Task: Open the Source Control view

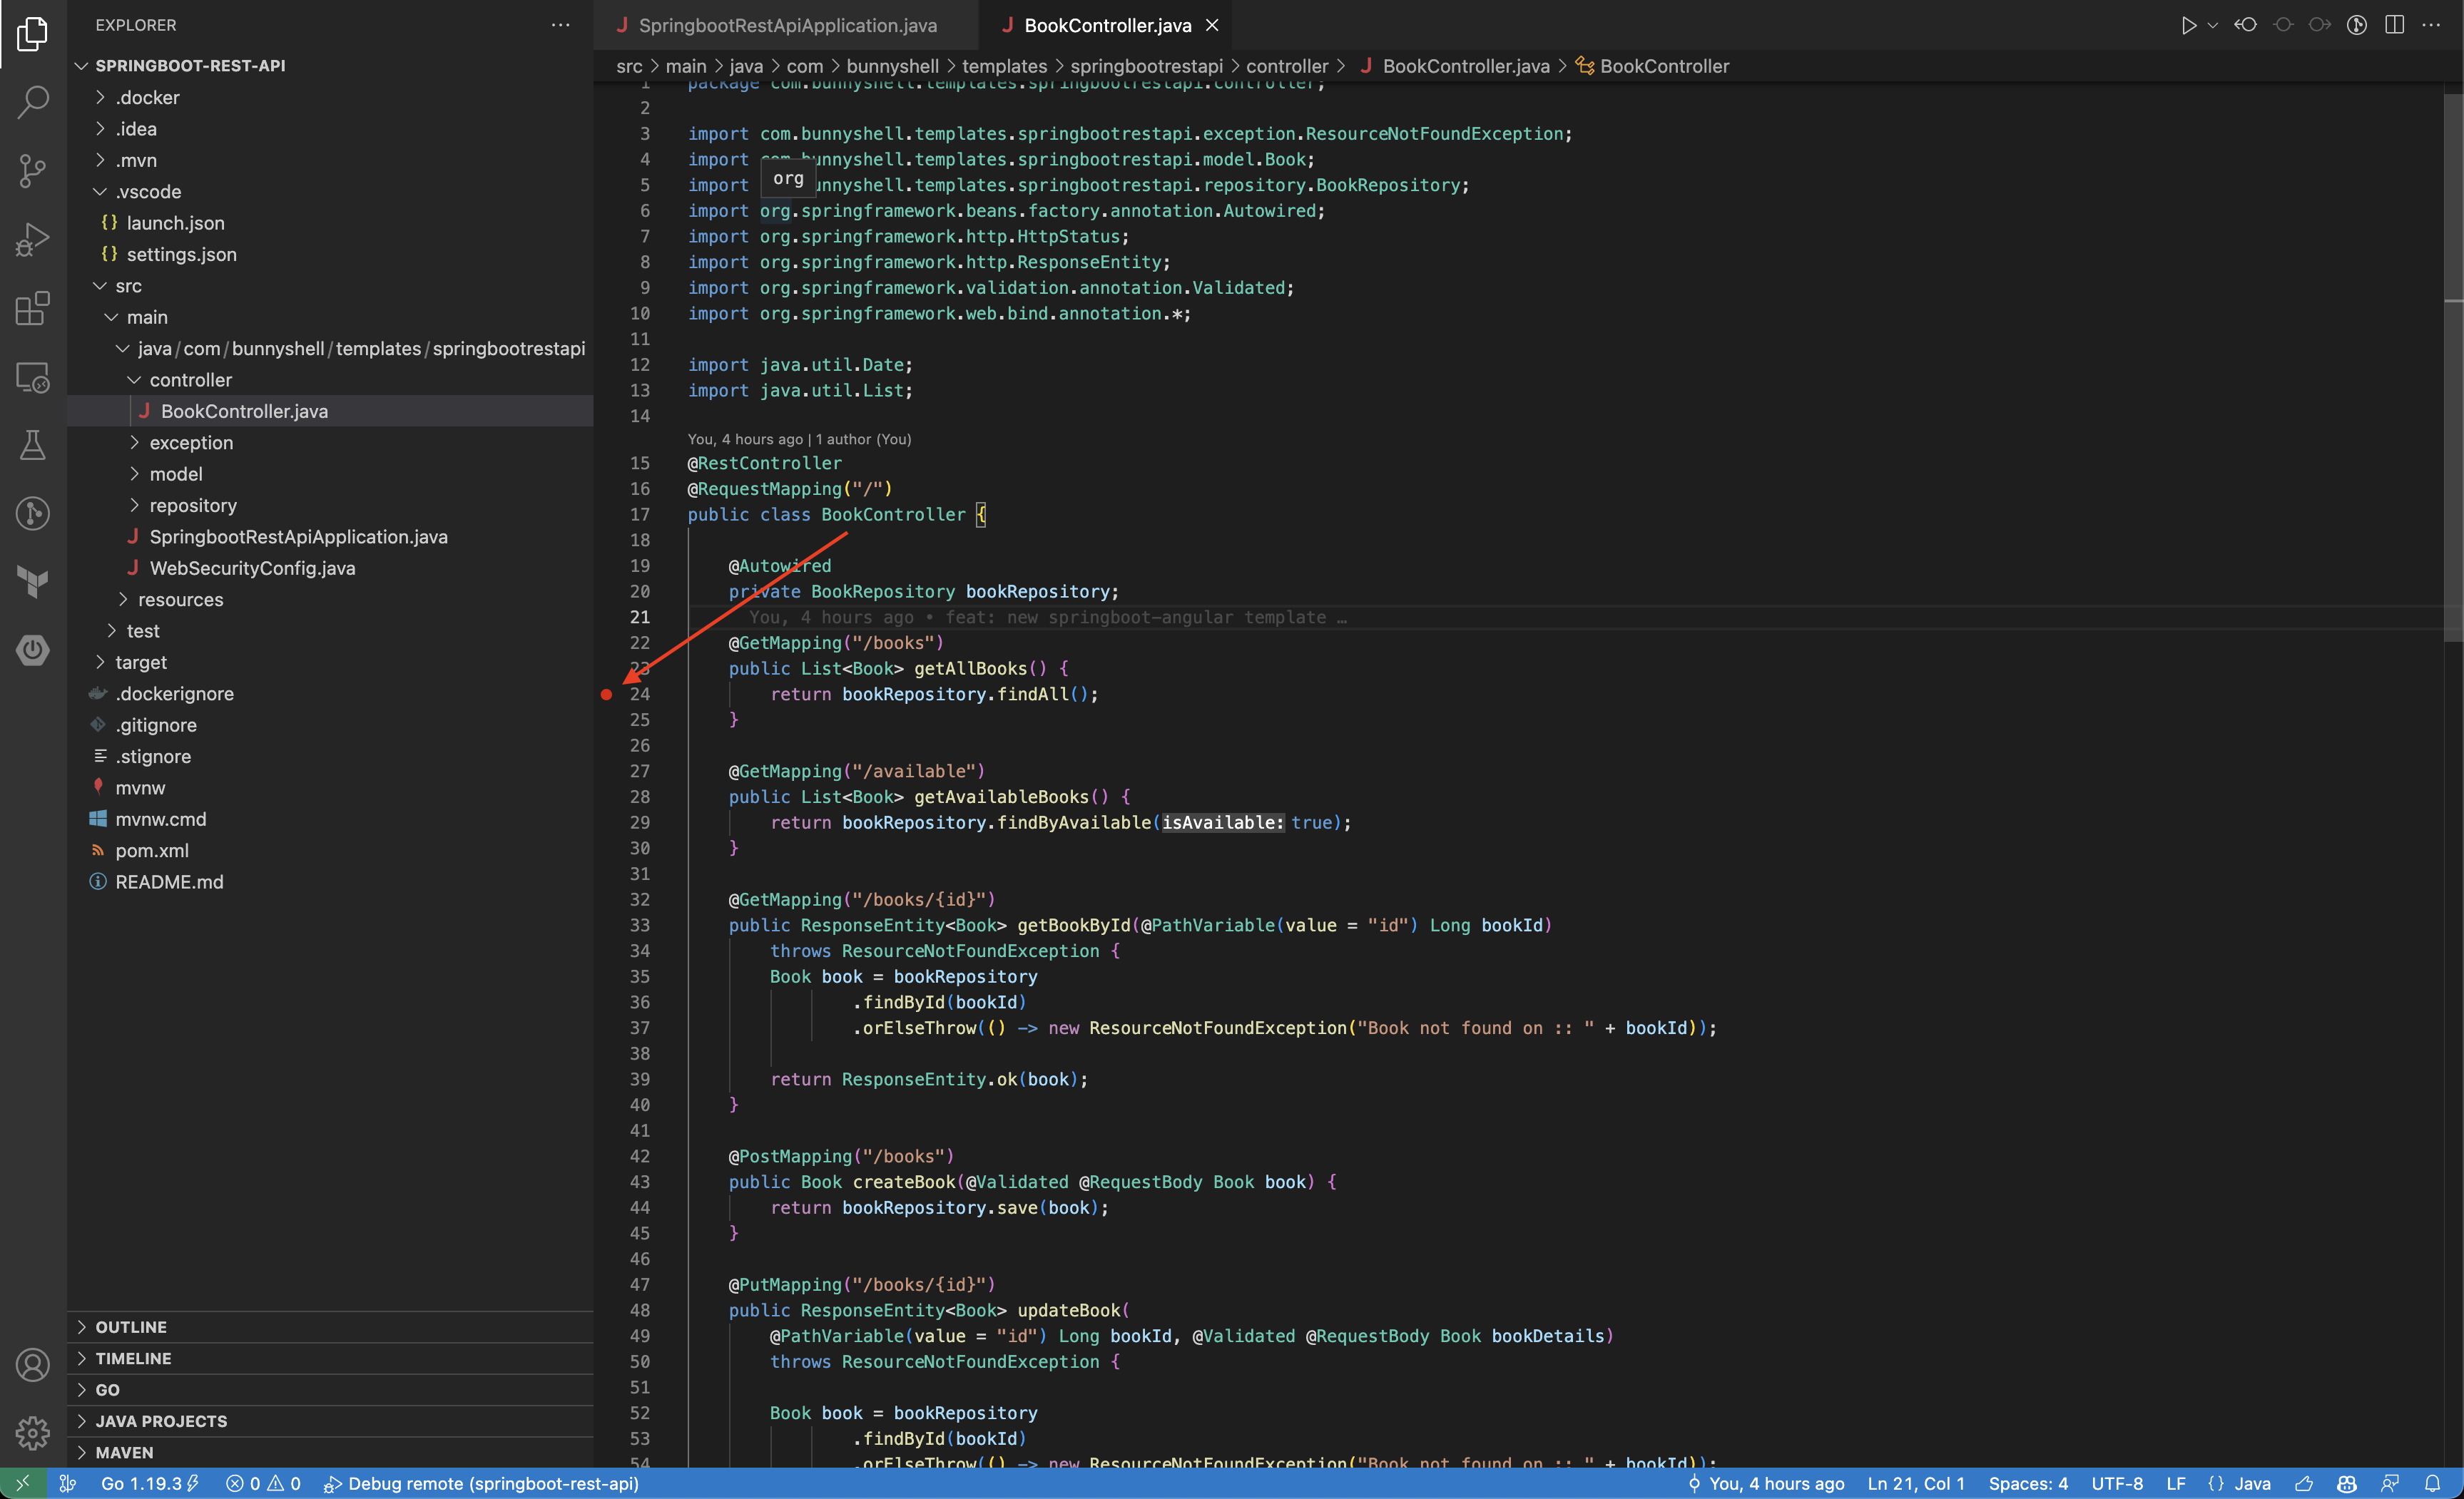Action: click(33, 171)
